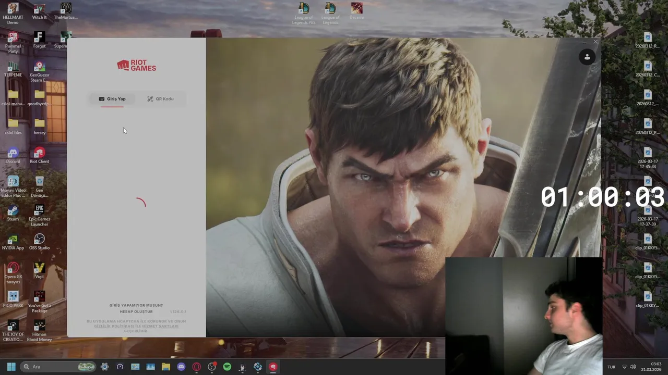668x375 pixels.
Task: Open NVIDIA App desktop shortcut
Action: [13, 241]
